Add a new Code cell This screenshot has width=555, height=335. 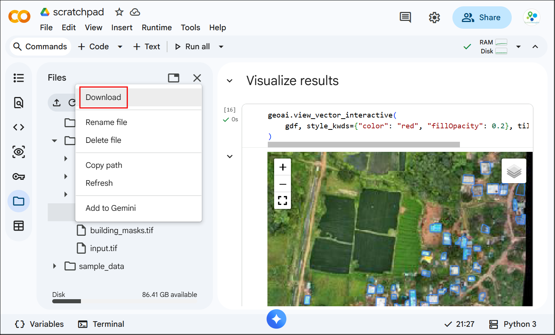pos(93,47)
